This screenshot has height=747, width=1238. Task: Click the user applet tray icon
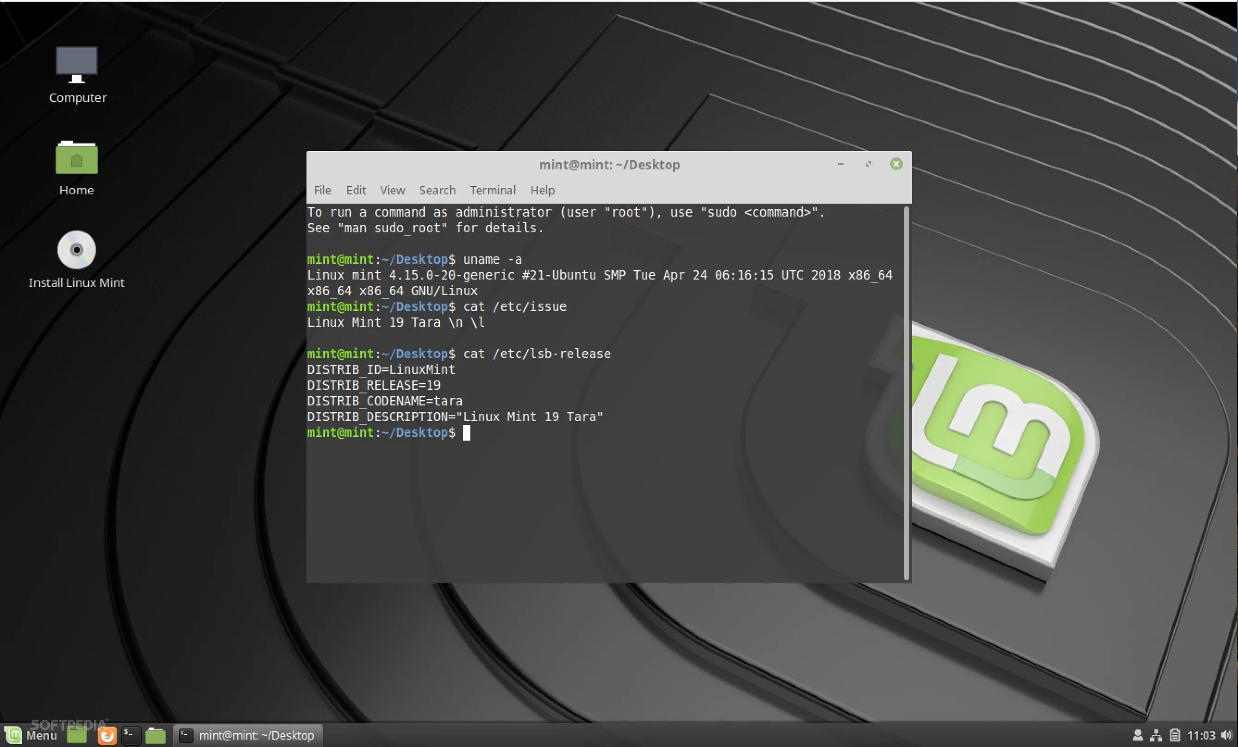(x=1138, y=735)
